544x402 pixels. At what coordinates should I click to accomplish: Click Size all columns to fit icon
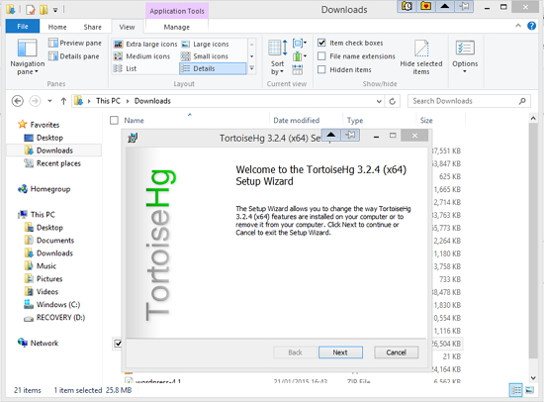pos(298,69)
